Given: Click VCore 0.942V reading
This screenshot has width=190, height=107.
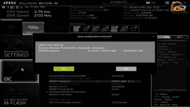Looking at the screenshot, I should coord(78,13).
